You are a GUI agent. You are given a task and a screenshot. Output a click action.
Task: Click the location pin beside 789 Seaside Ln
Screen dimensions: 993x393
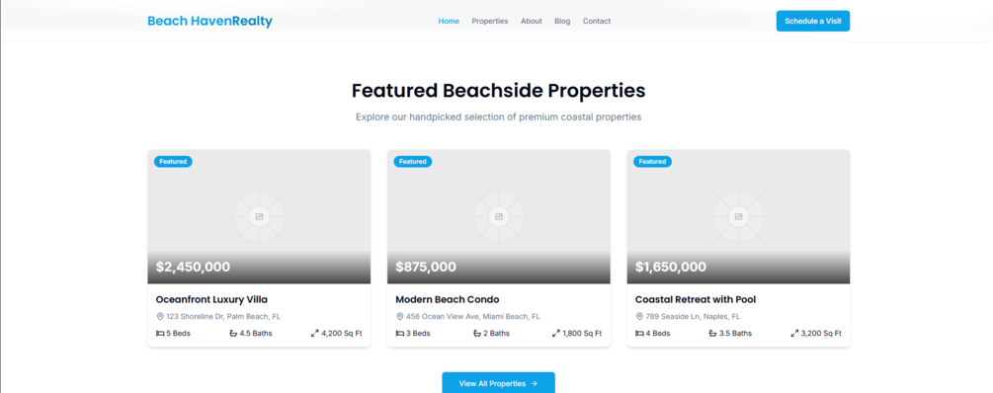point(639,316)
